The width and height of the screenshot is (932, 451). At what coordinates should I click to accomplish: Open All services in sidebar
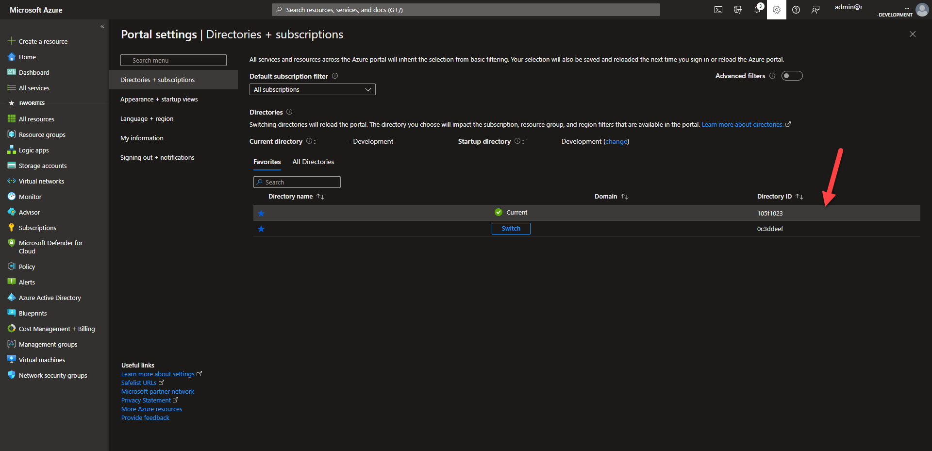coord(34,88)
